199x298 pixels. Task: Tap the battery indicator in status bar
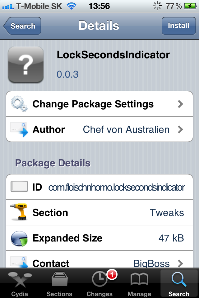tap(190, 6)
